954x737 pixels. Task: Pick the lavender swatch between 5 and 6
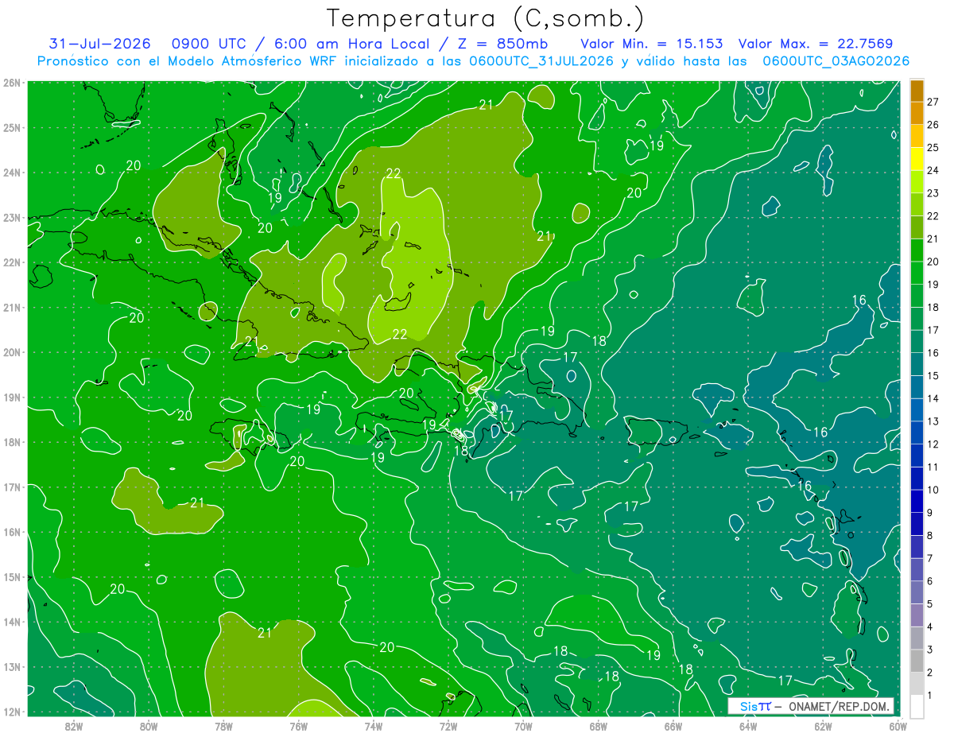[917, 592]
